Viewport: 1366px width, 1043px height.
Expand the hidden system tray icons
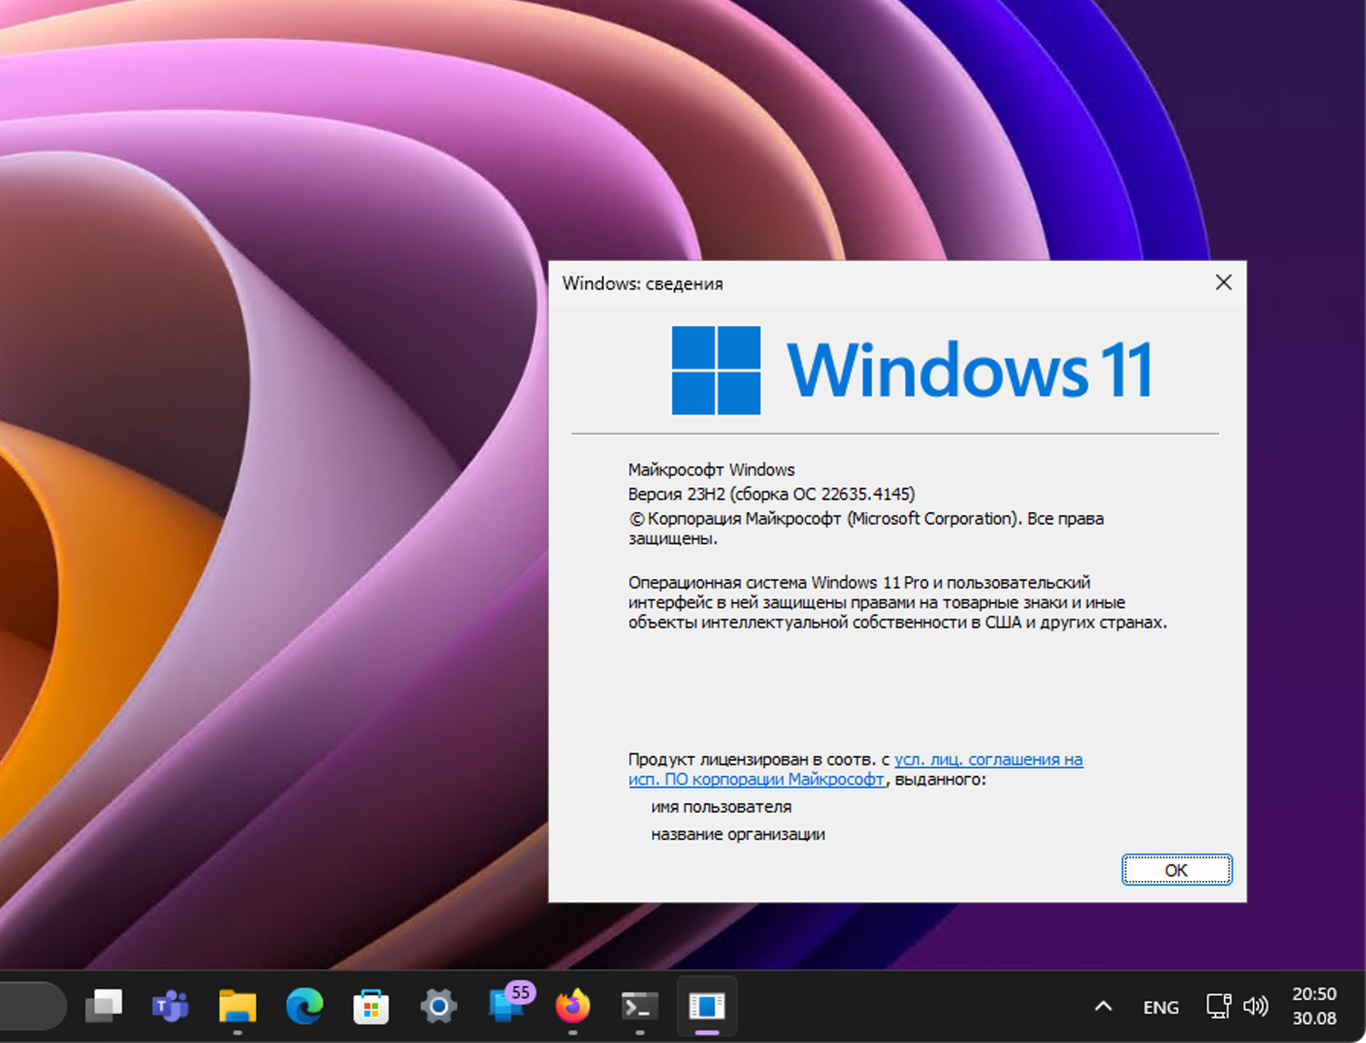coord(1103,1007)
